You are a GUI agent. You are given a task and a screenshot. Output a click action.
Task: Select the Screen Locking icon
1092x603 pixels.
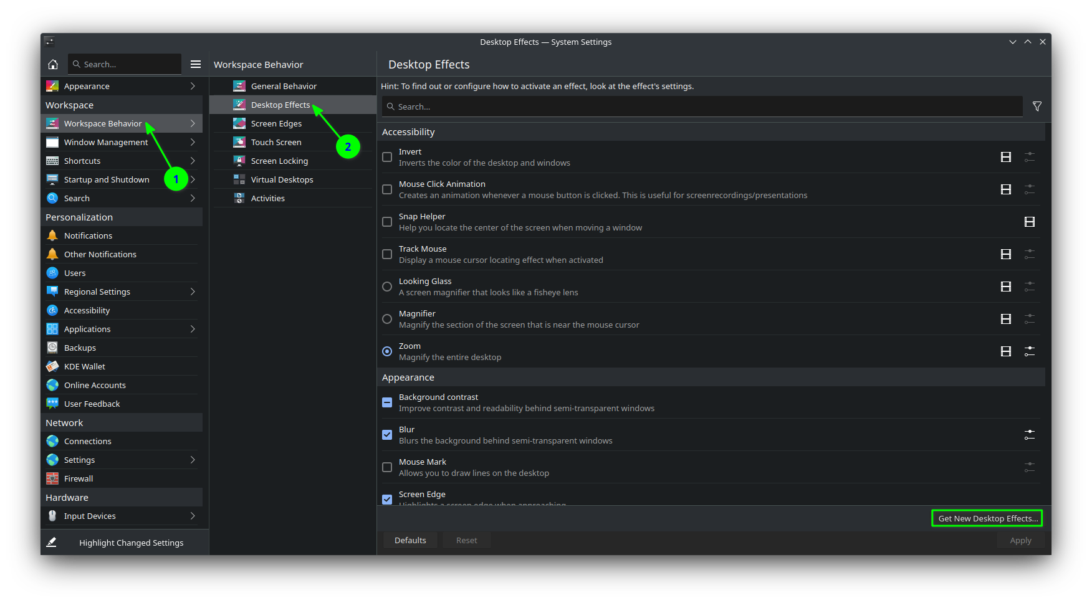pos(239,160)
